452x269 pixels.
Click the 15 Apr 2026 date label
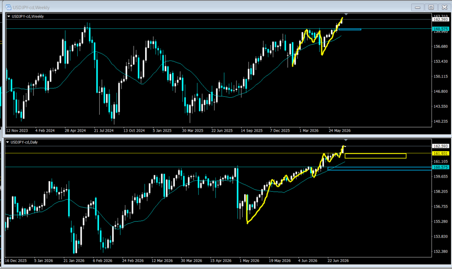[x=221, y=261]
